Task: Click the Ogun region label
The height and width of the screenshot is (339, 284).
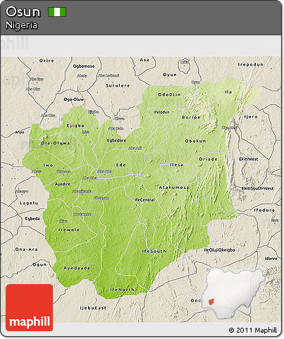Action: 39,265
